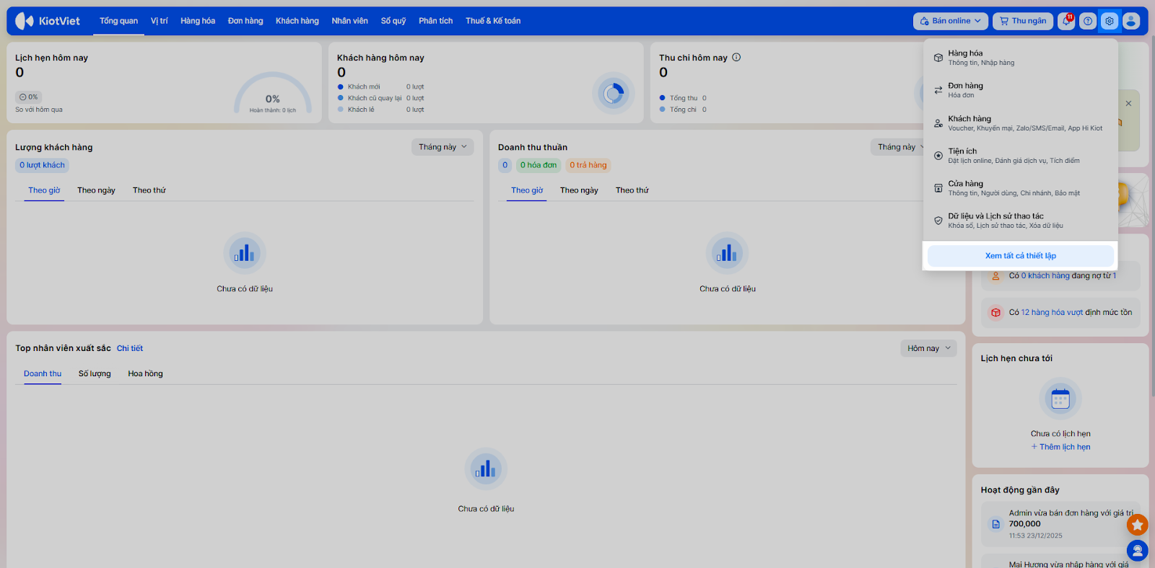This screenshot has width=1155, height=568.
Task: Click the Hàng hóa box icon
Action: [938, 58]
